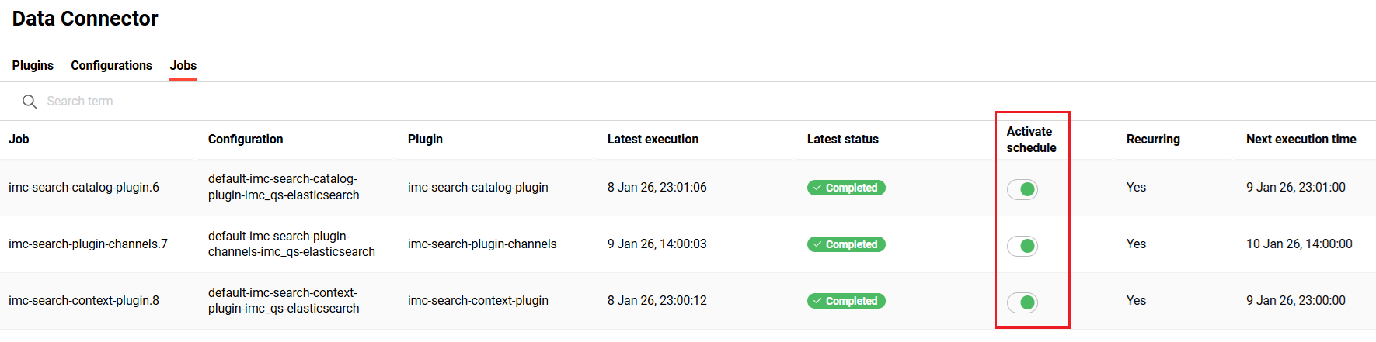
Task: Open job imc-search-catalog-plugin.6
Action: click(84, 188)
